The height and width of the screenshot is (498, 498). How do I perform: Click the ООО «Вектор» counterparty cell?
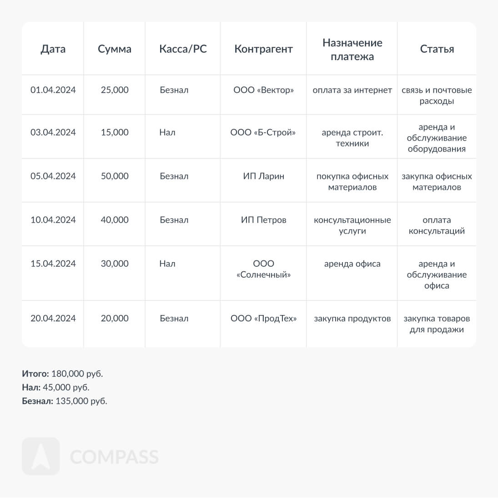[x=263, y=90]
